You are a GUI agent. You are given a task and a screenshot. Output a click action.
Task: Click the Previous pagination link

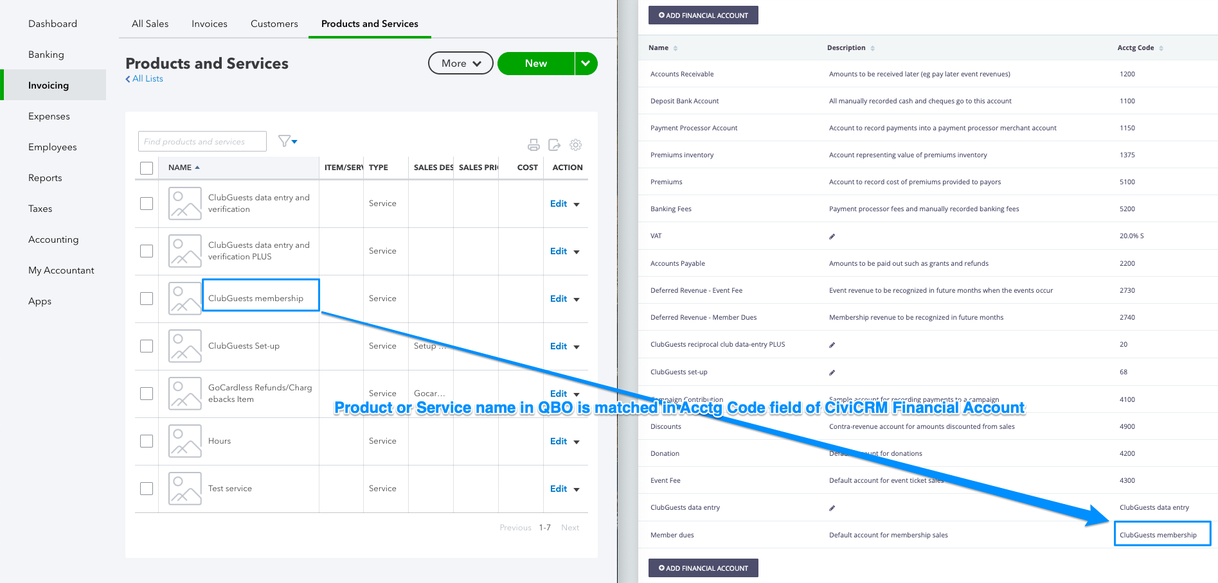[x=515, y=528]
